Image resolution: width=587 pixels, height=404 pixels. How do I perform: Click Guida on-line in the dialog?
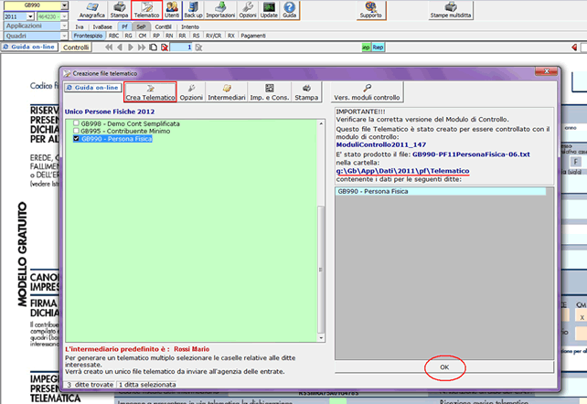point(93,88)
